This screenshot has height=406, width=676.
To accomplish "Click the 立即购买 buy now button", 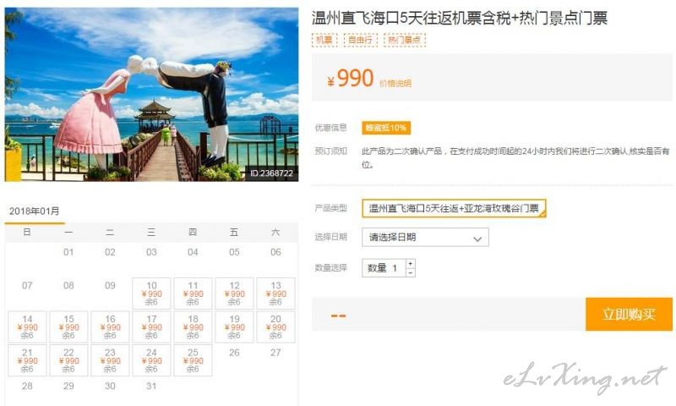I will pos(629,314).
